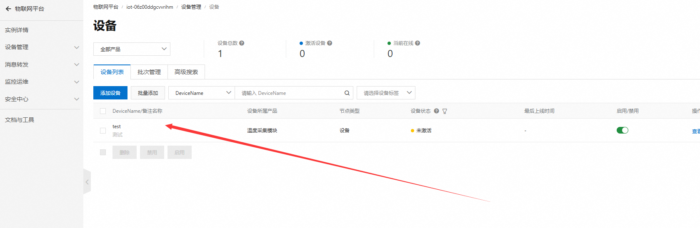This screenshot has width=700, height=228.
Task: Toggle the enable switch for test device
Action: [622, 130]
